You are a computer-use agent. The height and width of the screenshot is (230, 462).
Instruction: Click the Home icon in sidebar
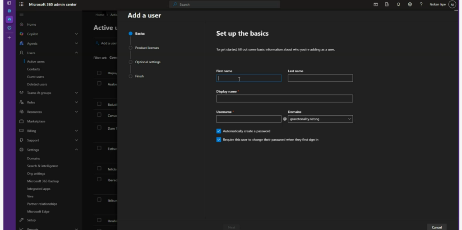(x=22, y=24)
